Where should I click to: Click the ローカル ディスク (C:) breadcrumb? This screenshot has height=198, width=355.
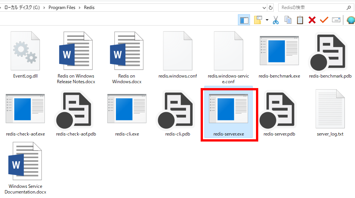coord(22,8)
